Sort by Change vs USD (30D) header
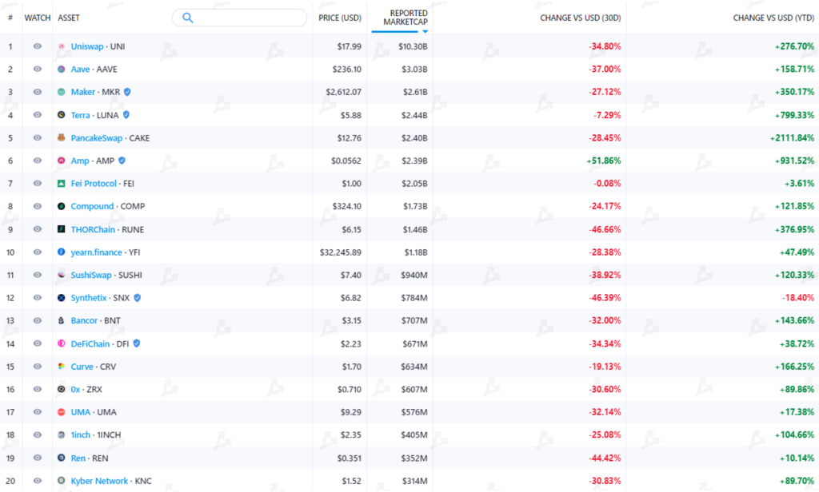Screen dimensions: 819x492 click(580, 18)
